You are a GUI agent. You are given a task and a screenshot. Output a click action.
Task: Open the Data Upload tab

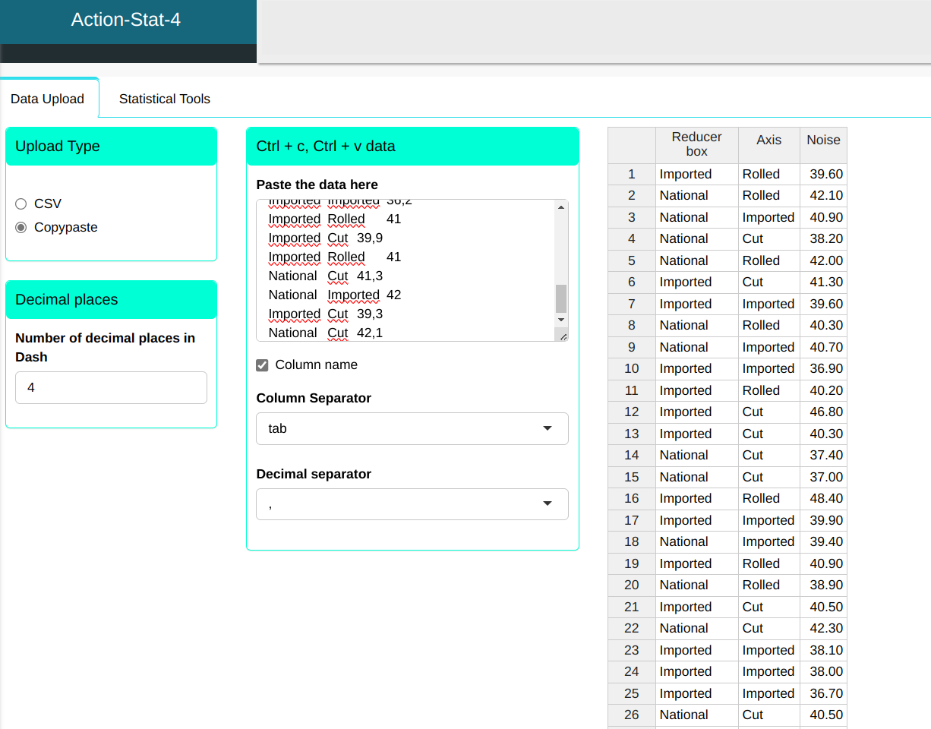click(x=47, y=99)
